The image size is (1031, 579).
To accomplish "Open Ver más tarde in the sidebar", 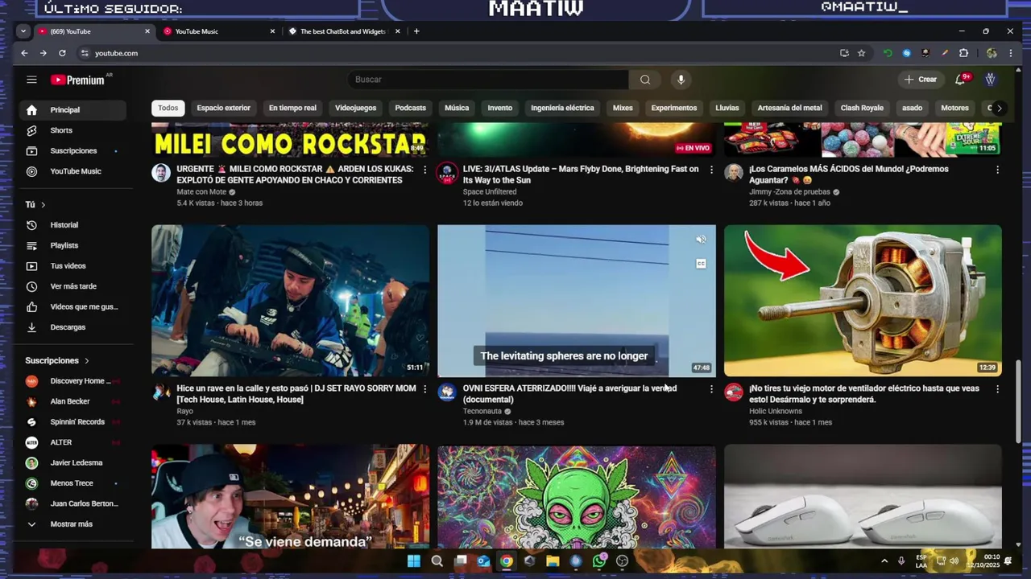I will click(x=73, y=286).
